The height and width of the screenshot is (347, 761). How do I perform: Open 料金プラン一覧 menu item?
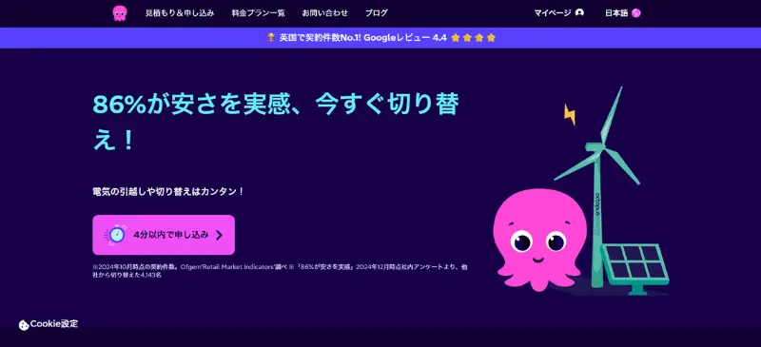point(258,13)
